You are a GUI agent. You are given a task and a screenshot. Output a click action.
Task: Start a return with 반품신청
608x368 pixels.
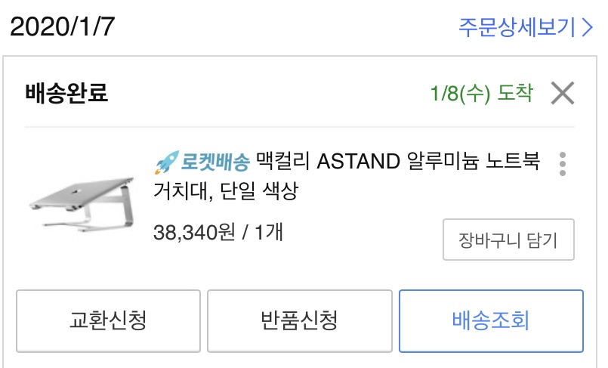299,320
